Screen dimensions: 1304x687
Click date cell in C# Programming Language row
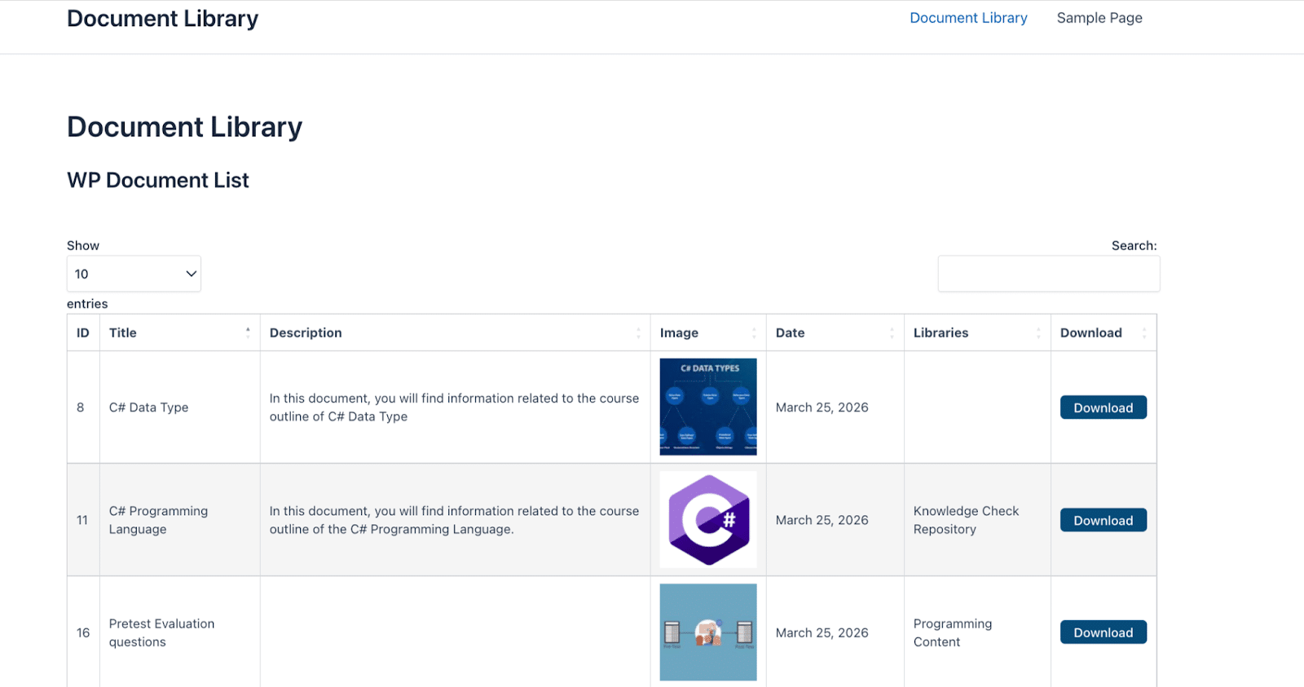coord(835,520)
